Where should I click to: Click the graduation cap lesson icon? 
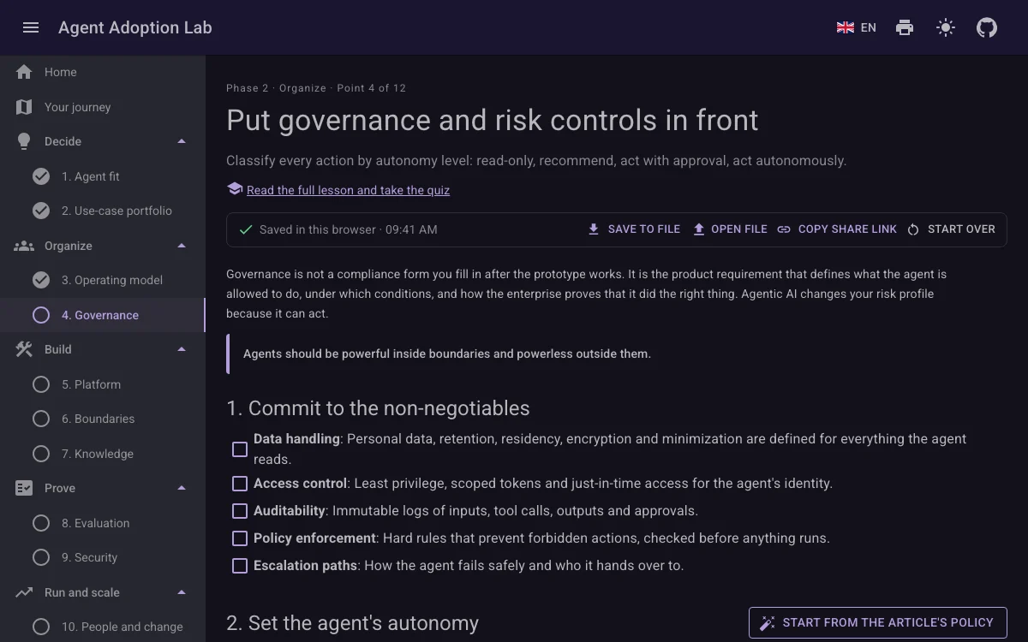click(235, 189)
